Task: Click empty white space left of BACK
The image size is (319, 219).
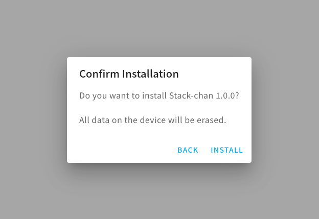Action: click(122, 150)
